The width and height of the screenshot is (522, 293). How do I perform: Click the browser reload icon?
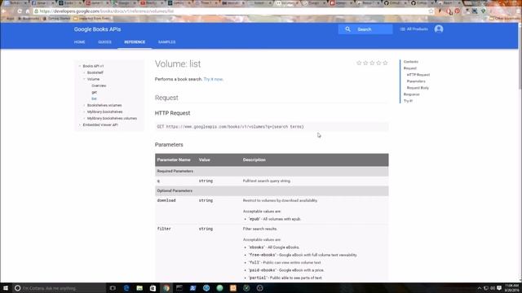(20, 11)
